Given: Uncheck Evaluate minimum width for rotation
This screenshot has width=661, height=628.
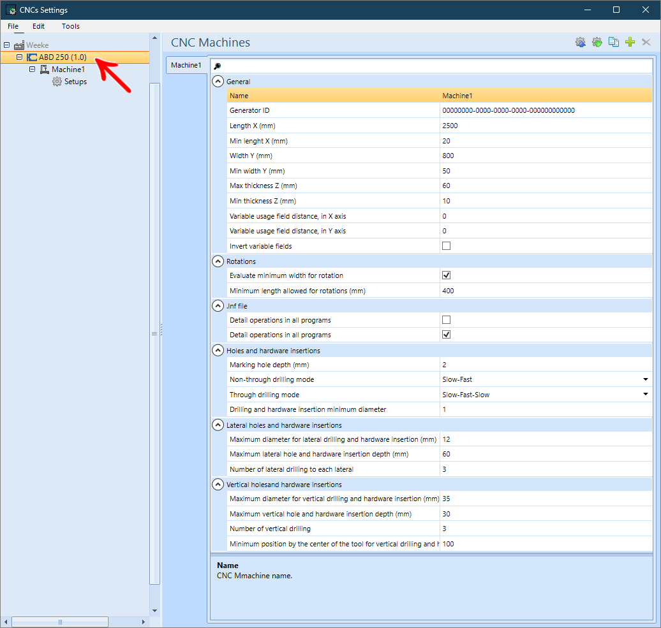Looking at the screenshot, I should tap(446, 275).
